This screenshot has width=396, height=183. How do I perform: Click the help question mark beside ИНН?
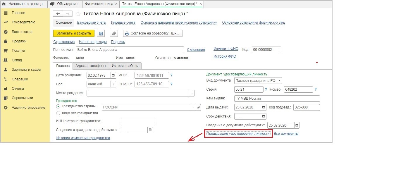(x=171, y=75)
